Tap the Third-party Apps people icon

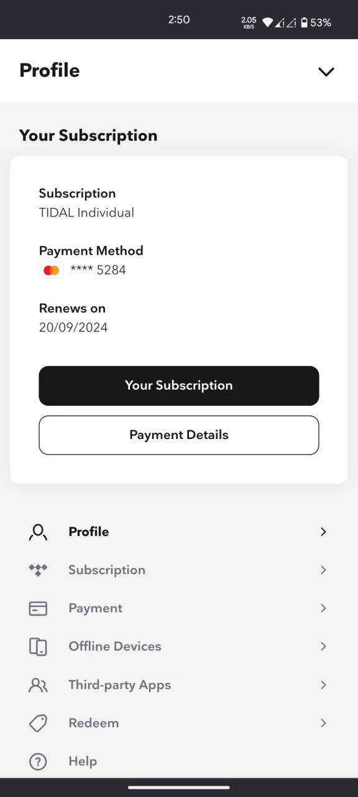(38, 685)
